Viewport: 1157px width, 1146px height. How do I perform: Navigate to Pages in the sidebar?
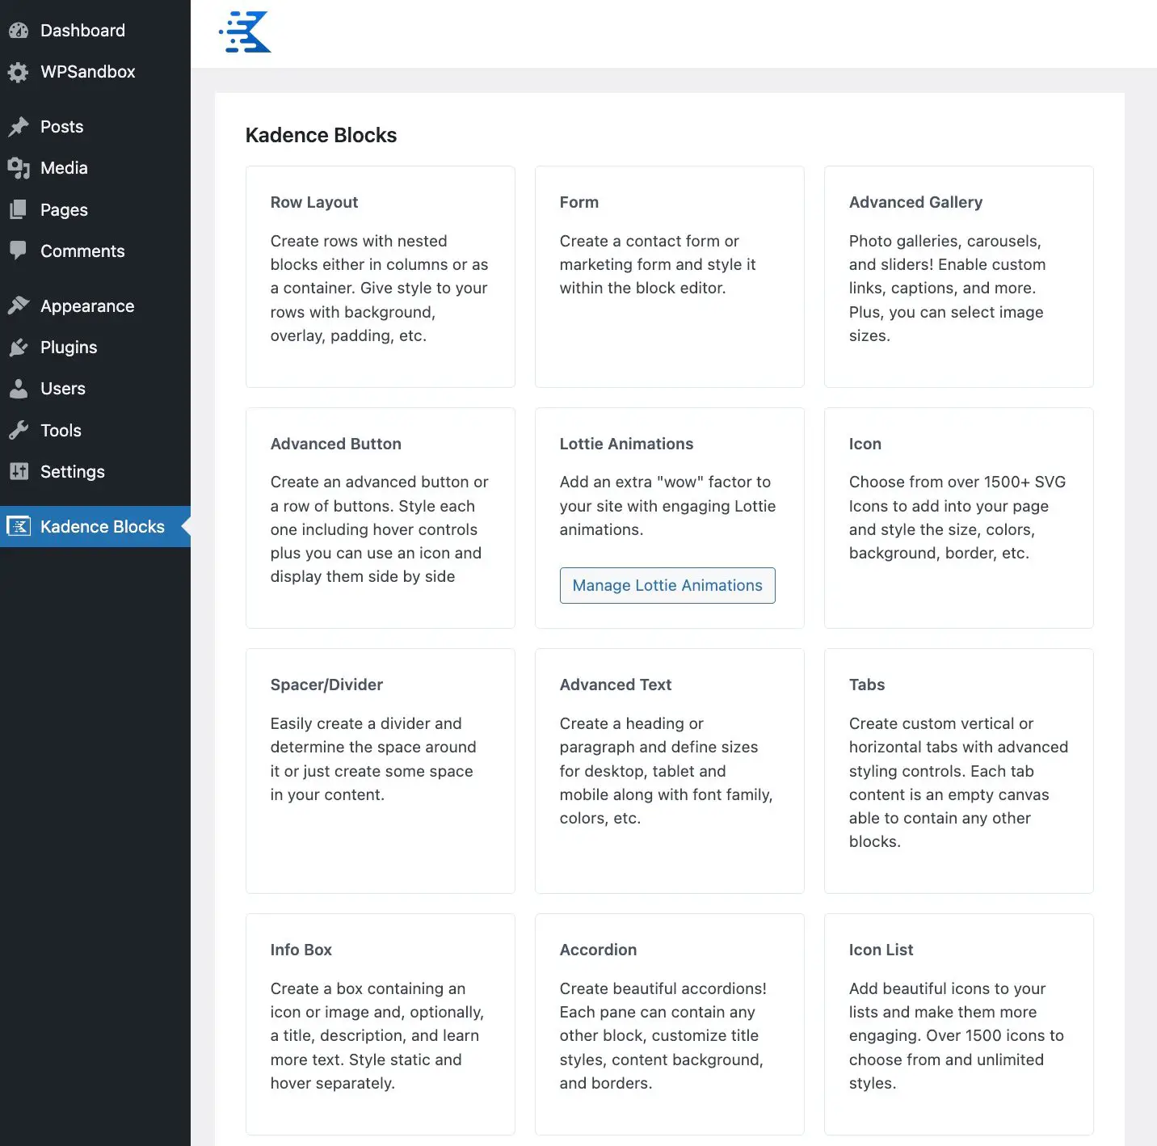pyautogui.click(x=64, y=210)
